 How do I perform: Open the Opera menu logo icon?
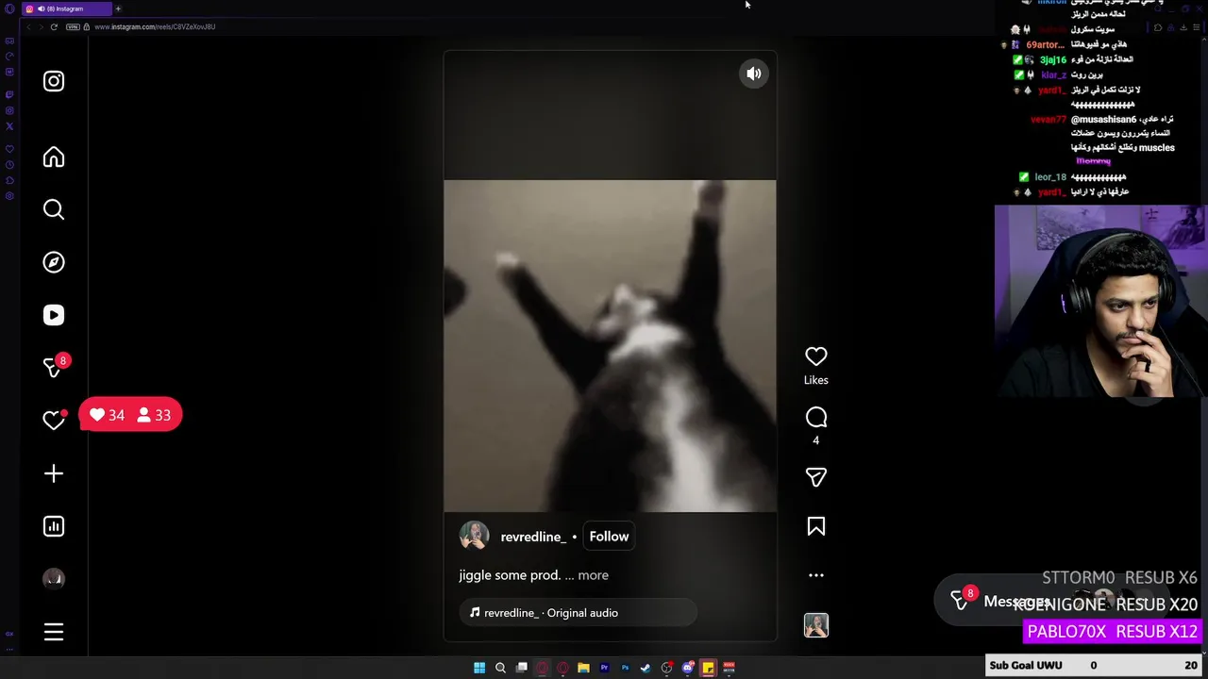pyautogui.click(x=9, y=8)
